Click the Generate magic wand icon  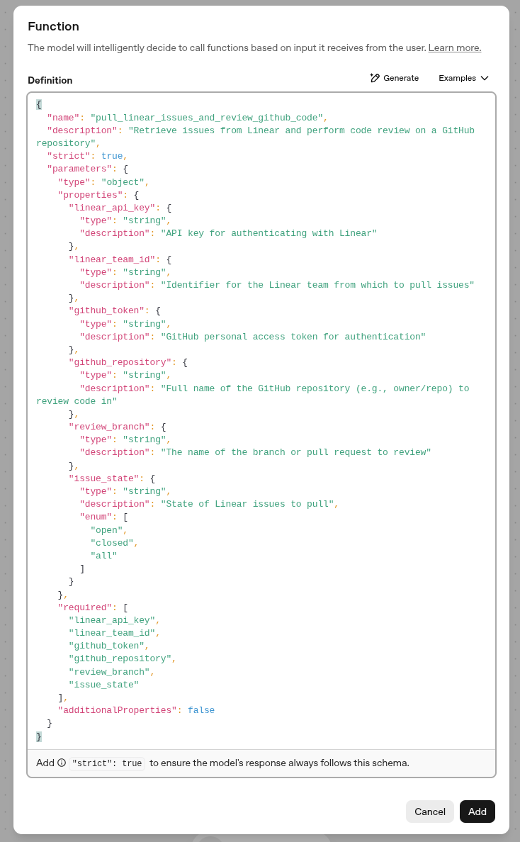[x=375, y=78]
